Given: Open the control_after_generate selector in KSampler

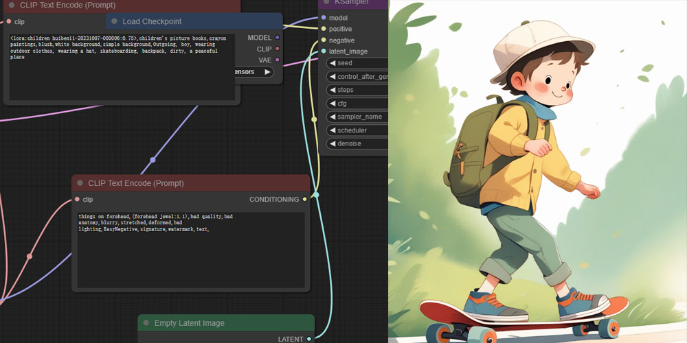Looking at the screenshot, I should [357, 77].
